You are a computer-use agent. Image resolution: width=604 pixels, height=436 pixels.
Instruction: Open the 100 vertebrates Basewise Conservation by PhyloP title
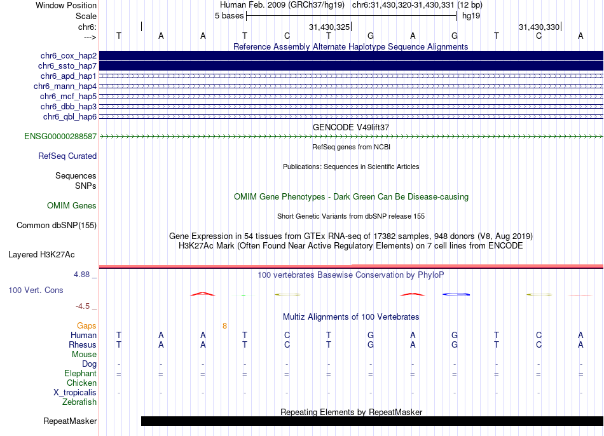coord(351,275)
